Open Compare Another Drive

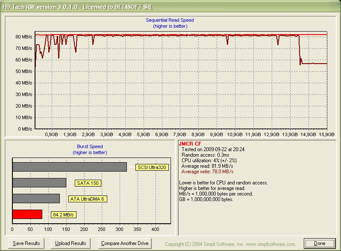[x=125, y=243]
